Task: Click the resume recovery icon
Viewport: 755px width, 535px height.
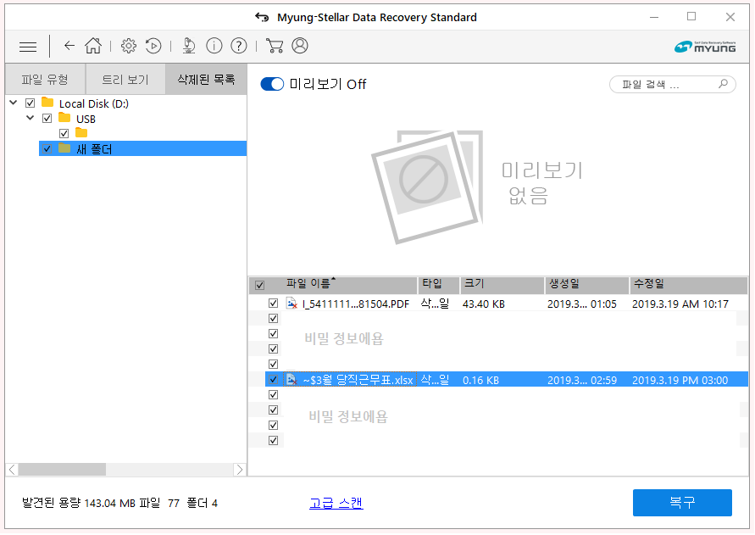Action: pos(153,46)
